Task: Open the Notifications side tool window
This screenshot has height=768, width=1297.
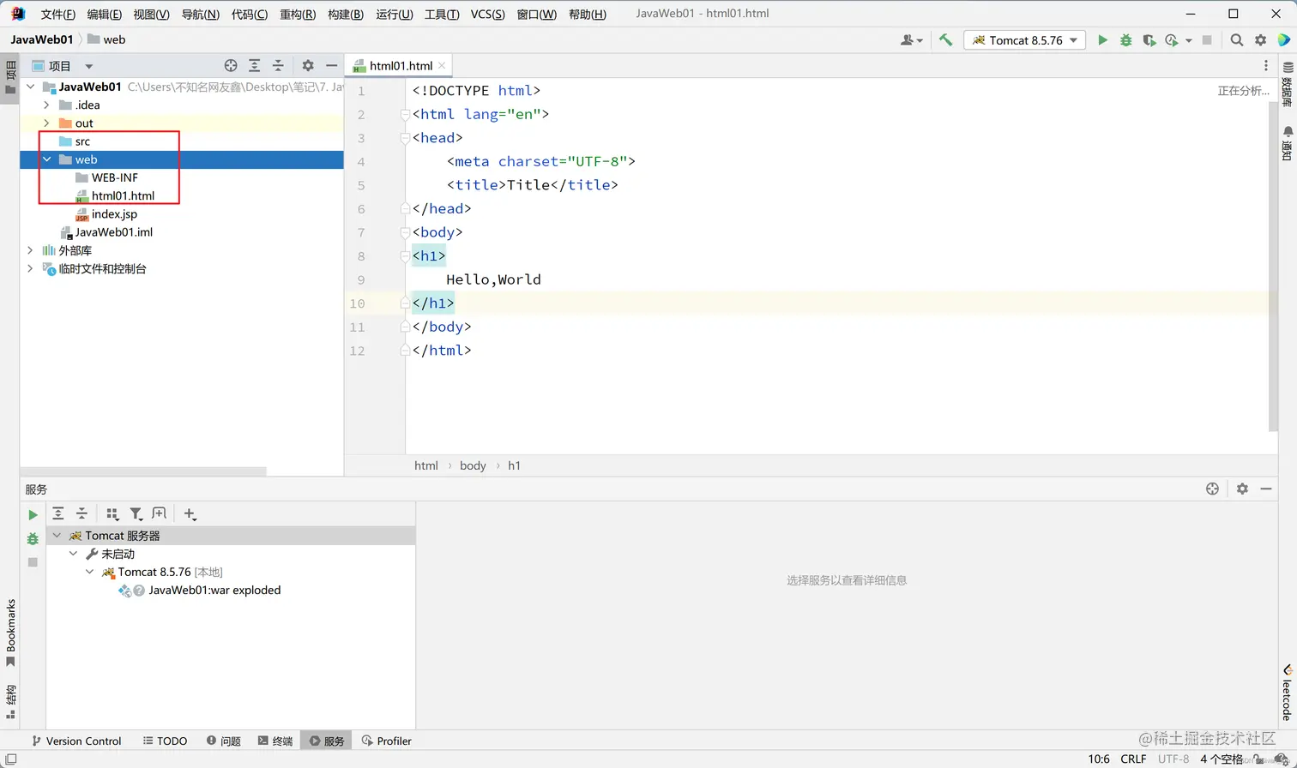Action: coord(1288,142)
